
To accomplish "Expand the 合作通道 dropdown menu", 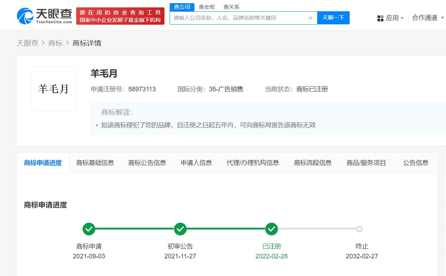I will [x=428, y=18].
